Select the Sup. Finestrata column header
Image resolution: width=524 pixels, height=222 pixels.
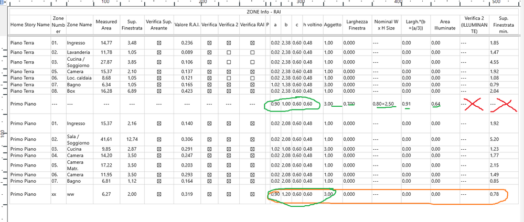(x=132, y=25)
